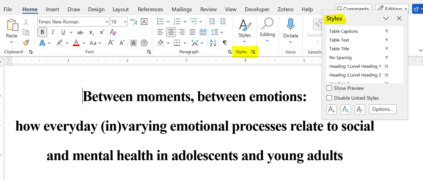This screenshot has height=180, width=423.
Task: Click the Increase Indent icon
Action: [223, 22]
